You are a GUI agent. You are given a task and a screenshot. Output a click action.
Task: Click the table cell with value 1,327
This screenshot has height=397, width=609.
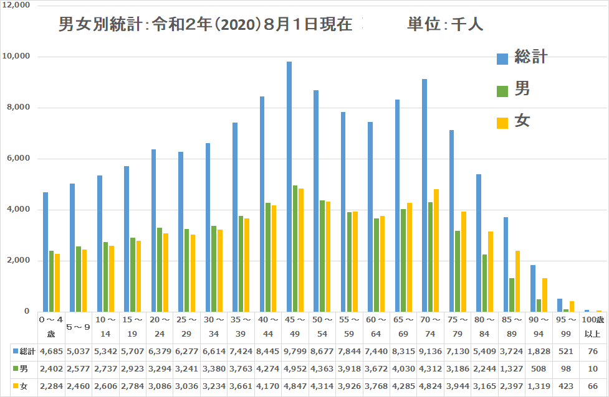(512, 369)
